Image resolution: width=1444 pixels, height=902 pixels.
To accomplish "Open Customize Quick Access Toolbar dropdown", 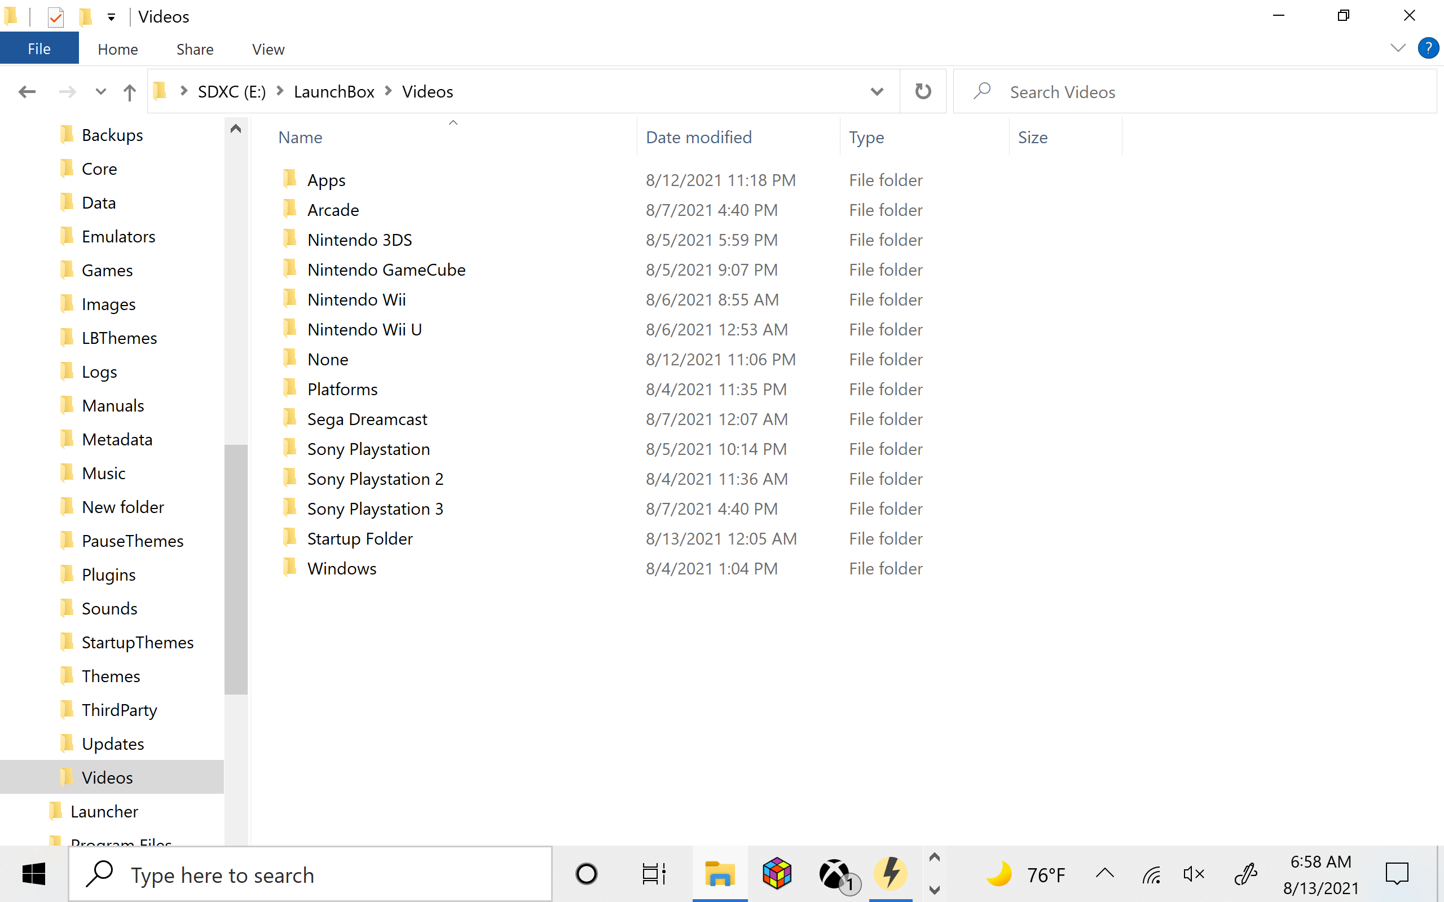I will tap(111, 17).
